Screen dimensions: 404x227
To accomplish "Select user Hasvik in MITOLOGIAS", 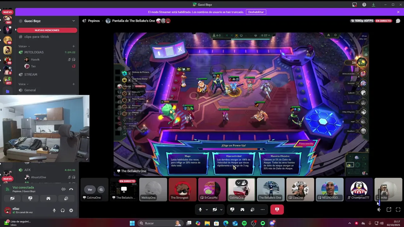I will 49,60.
